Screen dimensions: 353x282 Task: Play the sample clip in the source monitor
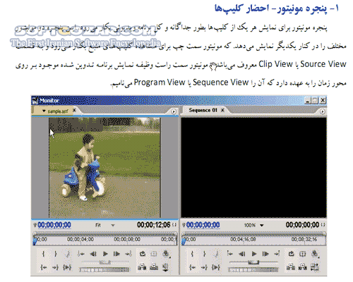point(105,254)
